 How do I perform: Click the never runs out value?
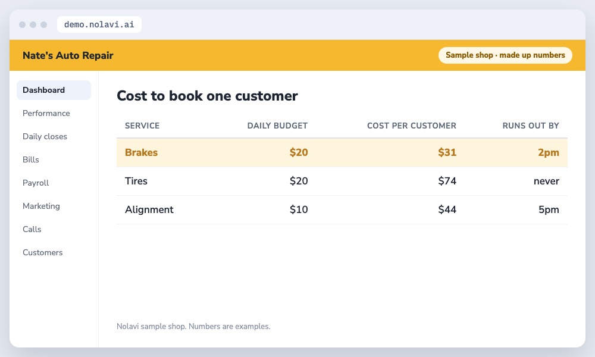click(x=546, y=181)
